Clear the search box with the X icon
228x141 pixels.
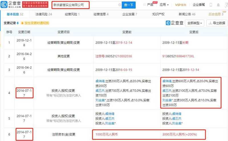[x=119, y=5]
